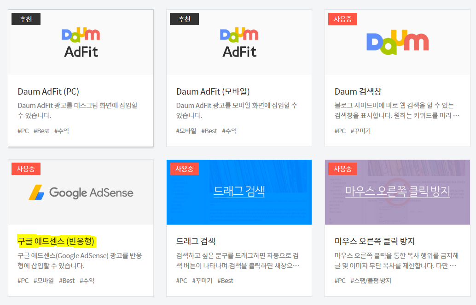Click the 사용중 badge on Daum 검색창
The height and width of the screenshot is (305, 476).
point(343,19)
